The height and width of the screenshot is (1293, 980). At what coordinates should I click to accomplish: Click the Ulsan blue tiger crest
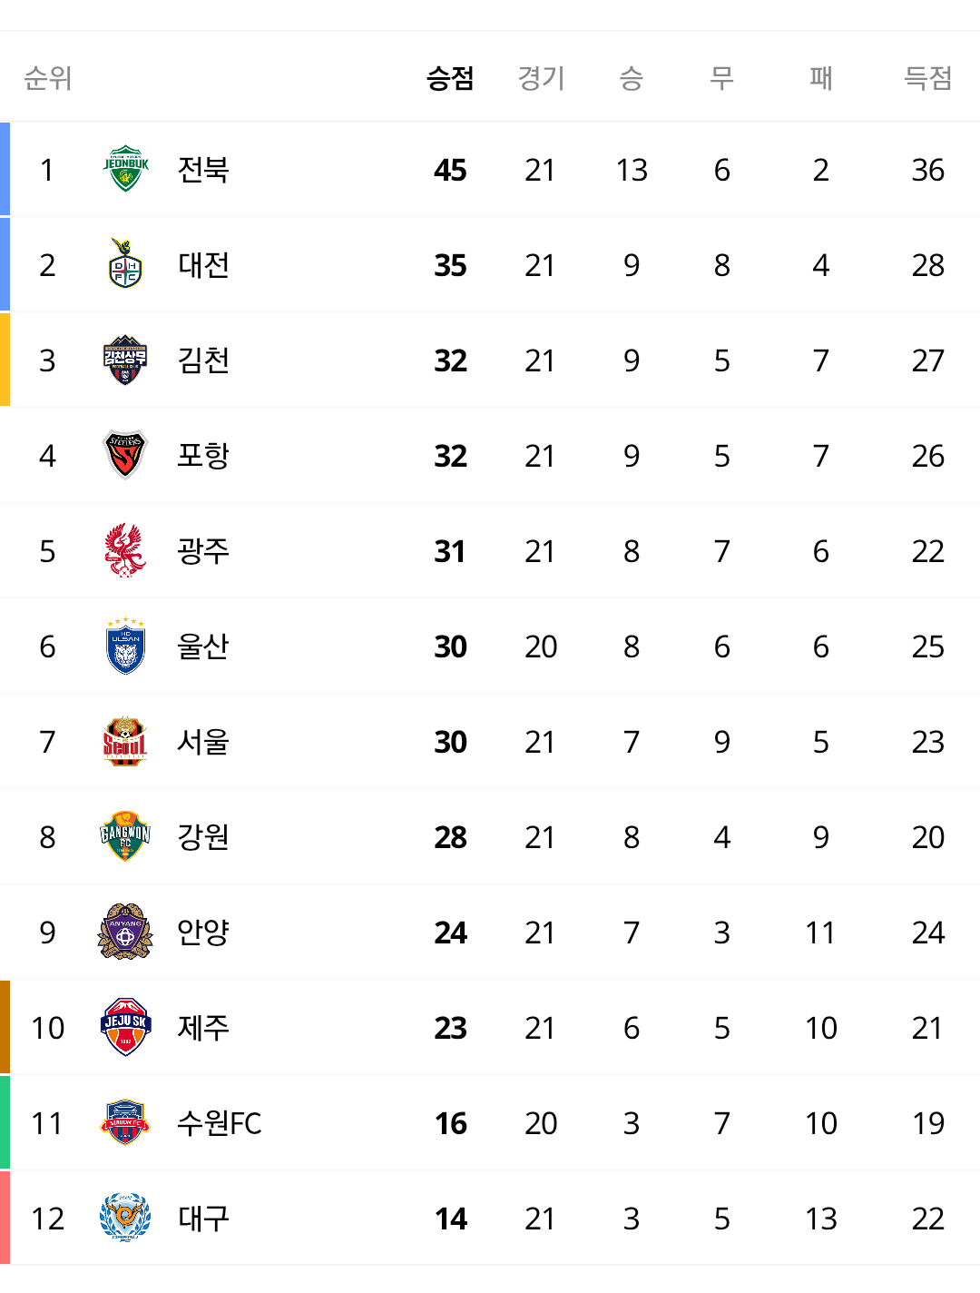(125, 646)
